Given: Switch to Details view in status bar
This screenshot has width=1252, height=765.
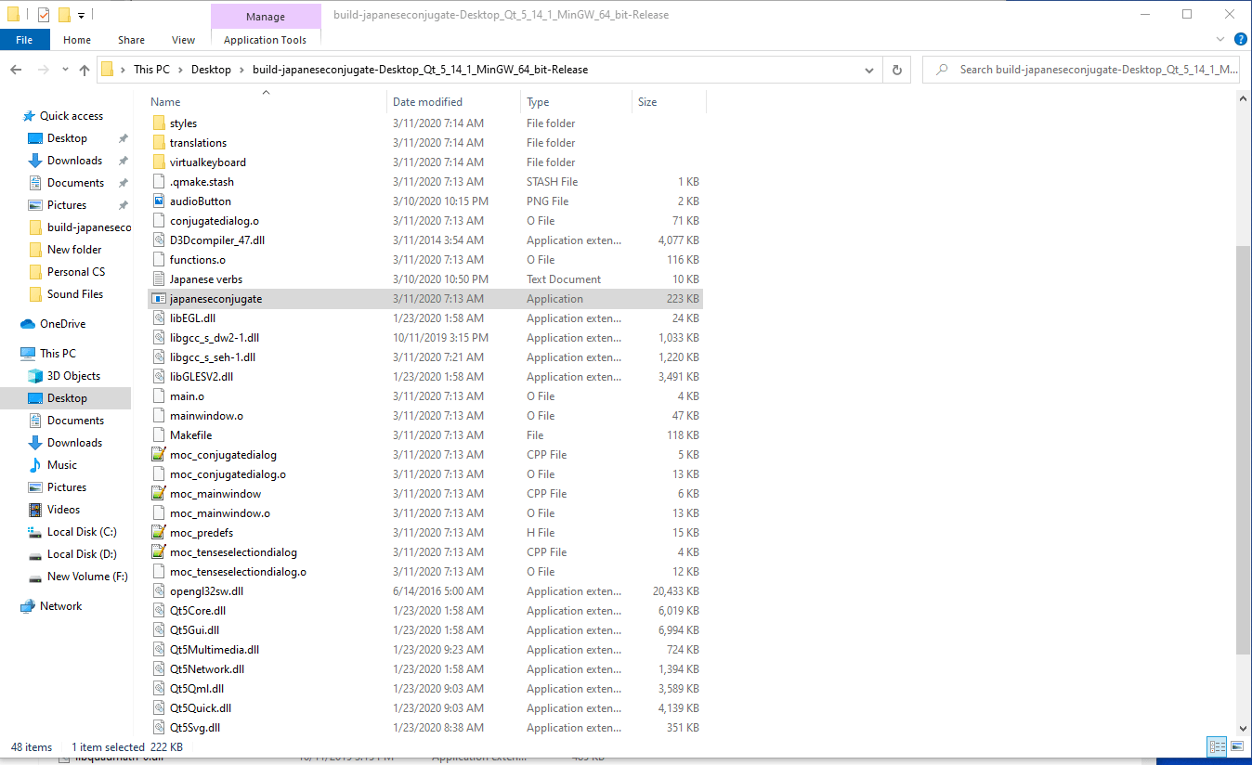Looking at the screenshot, I should [1217, 746].
